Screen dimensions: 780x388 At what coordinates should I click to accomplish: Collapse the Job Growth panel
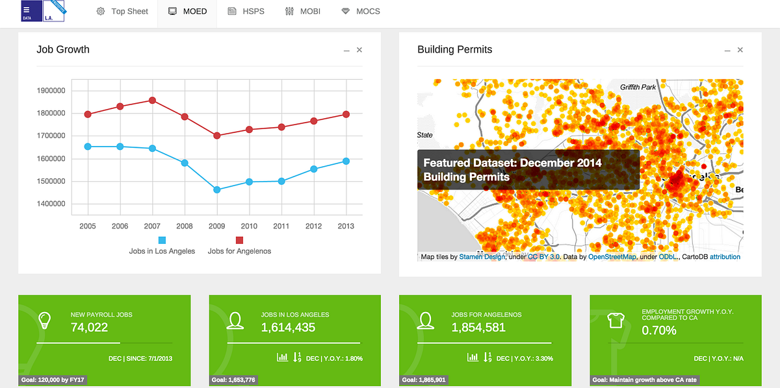[346, 50]
